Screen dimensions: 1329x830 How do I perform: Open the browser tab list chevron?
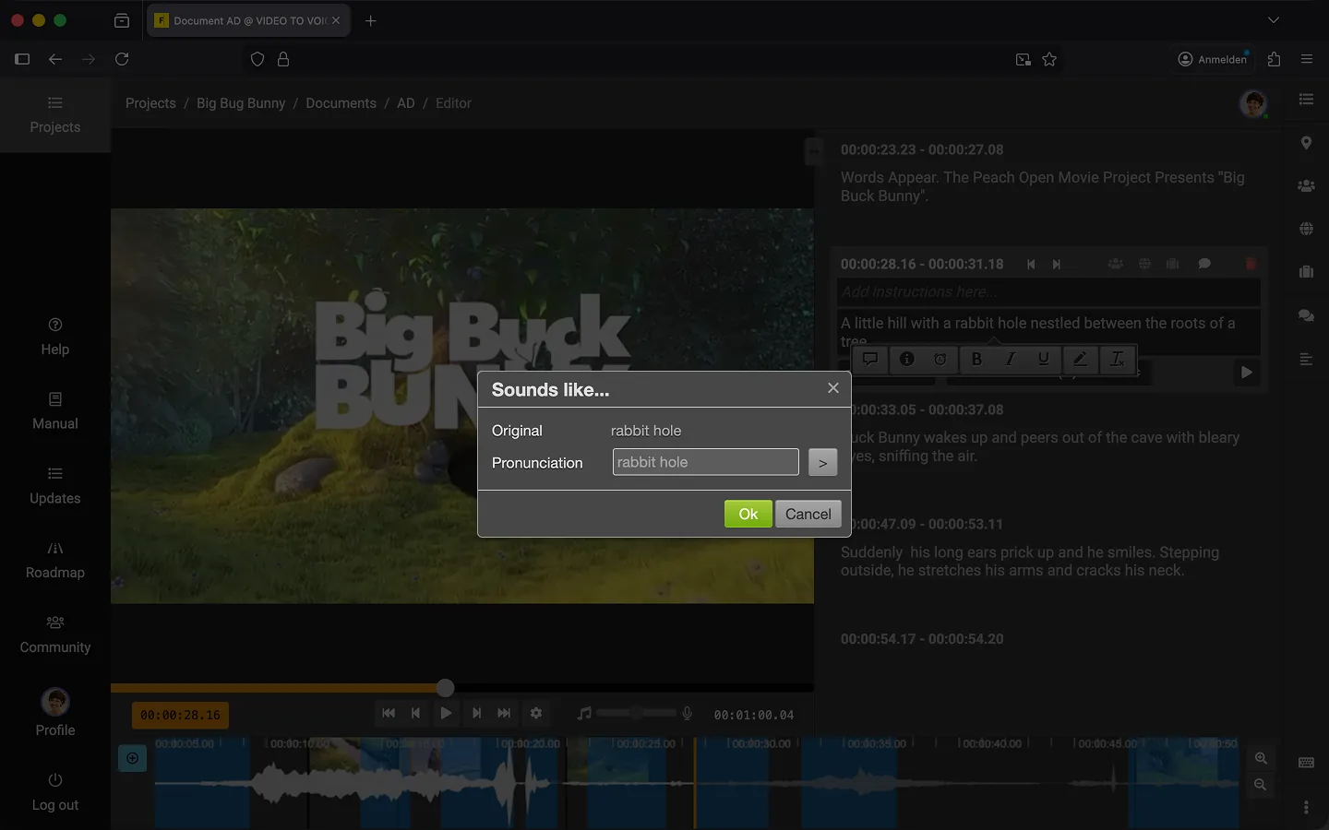point(1274,20)
